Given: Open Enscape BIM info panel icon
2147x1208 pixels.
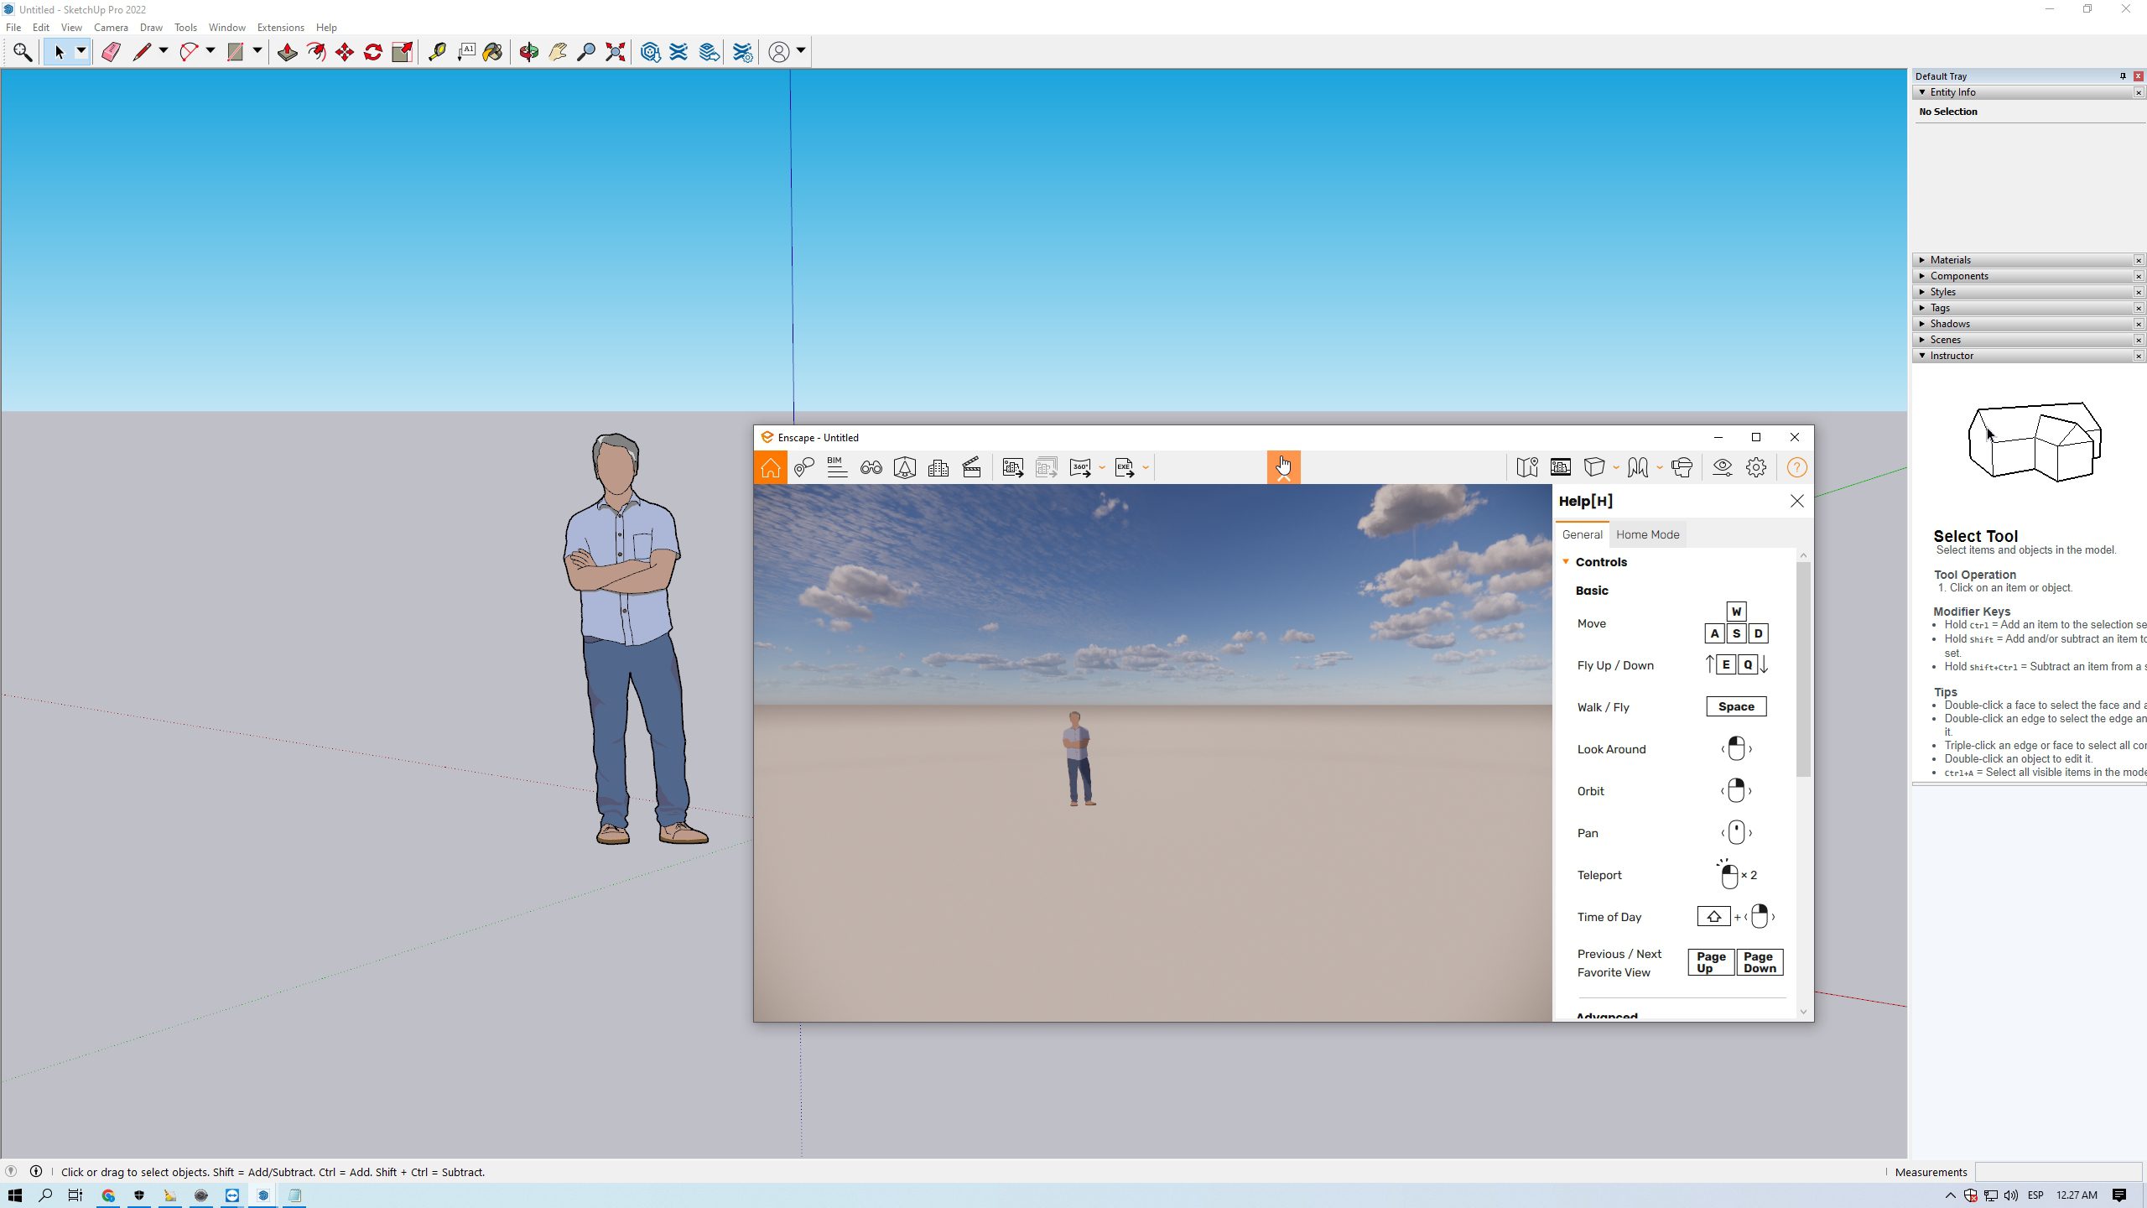Looking at the screenshot, I should click(x=836, y=467).
